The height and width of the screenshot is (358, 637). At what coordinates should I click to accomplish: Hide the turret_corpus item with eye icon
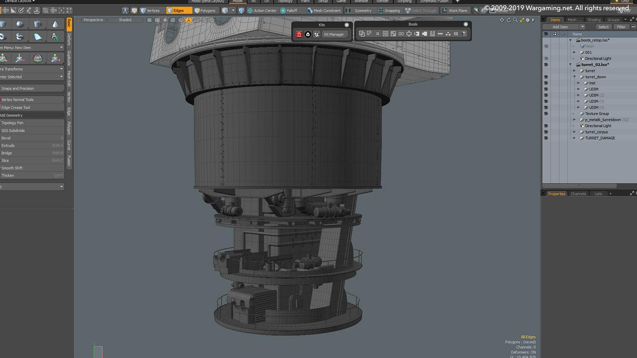(546, 132)
